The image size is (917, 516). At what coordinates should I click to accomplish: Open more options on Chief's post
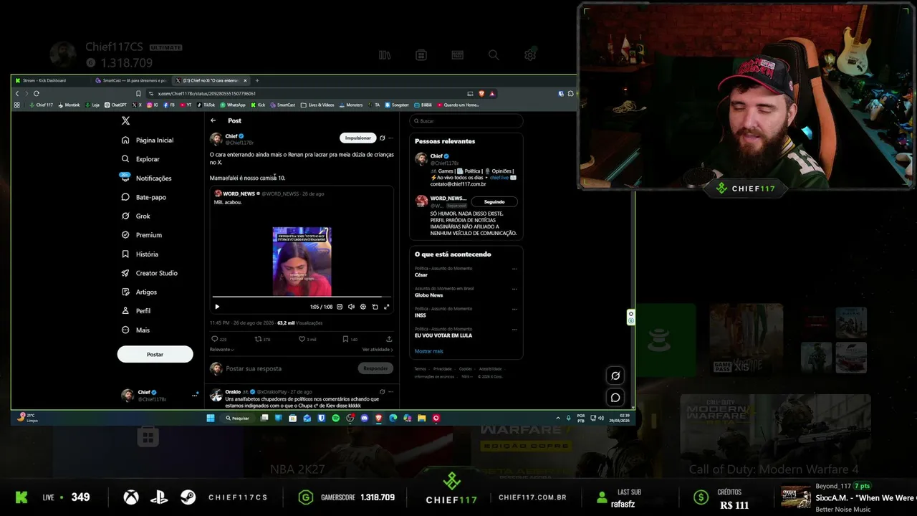click(390, 138)
